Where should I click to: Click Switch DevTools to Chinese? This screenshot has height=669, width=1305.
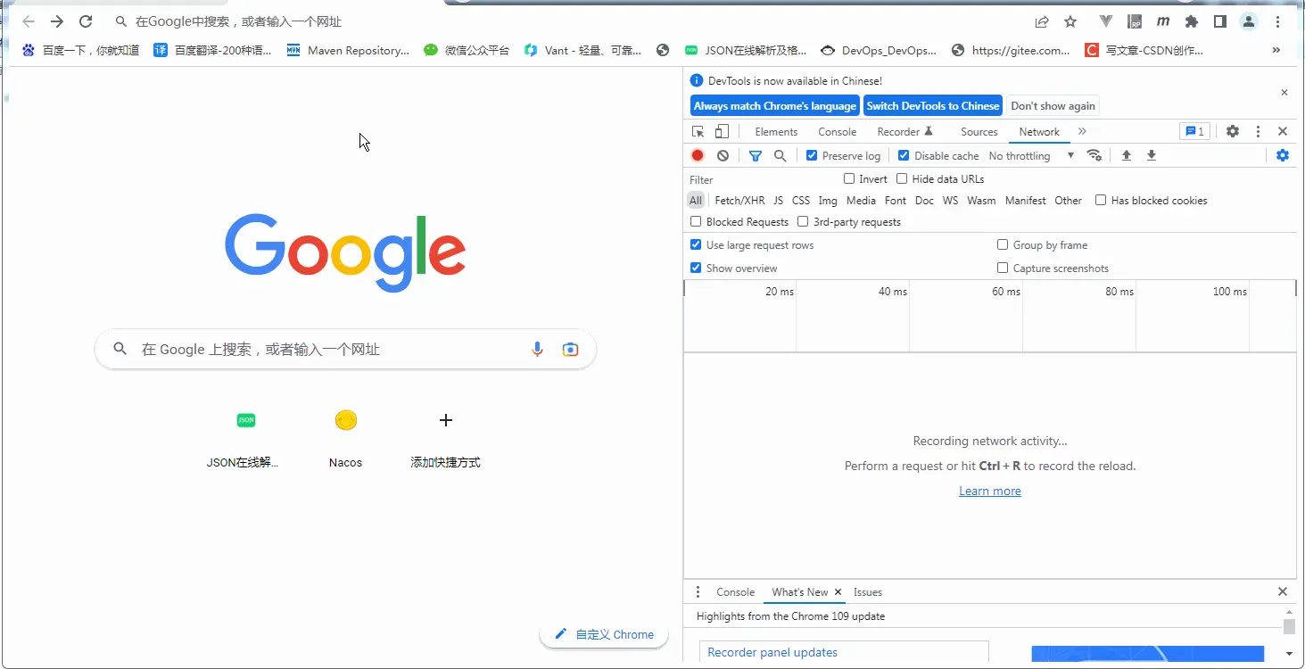click(933, 105)
